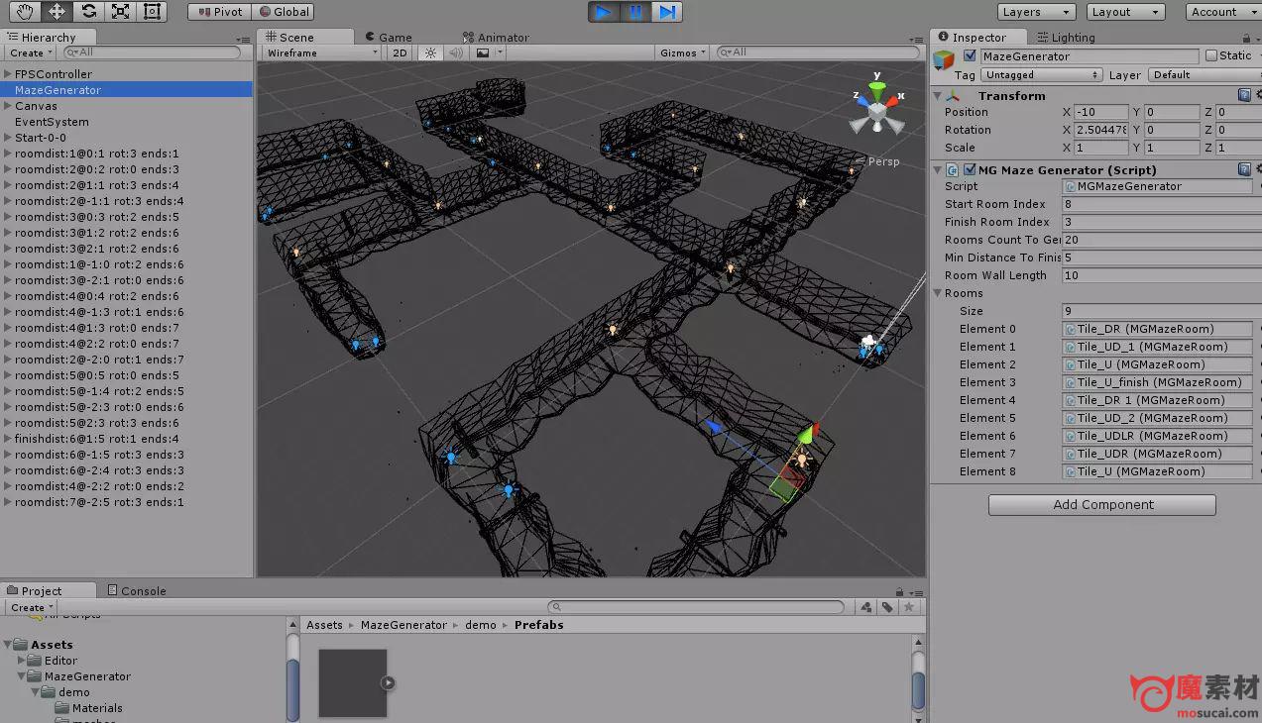Click the Scene view search field
This screenshot has width=1262, height=723.
tap(818, 52)
